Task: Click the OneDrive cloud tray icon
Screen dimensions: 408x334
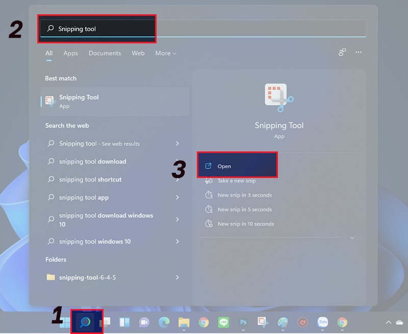Action: (400, 323)
